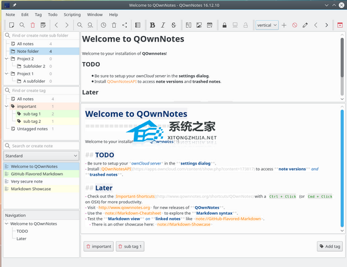Show note versions clock icon
347x267 pixels.
point(103,25)
